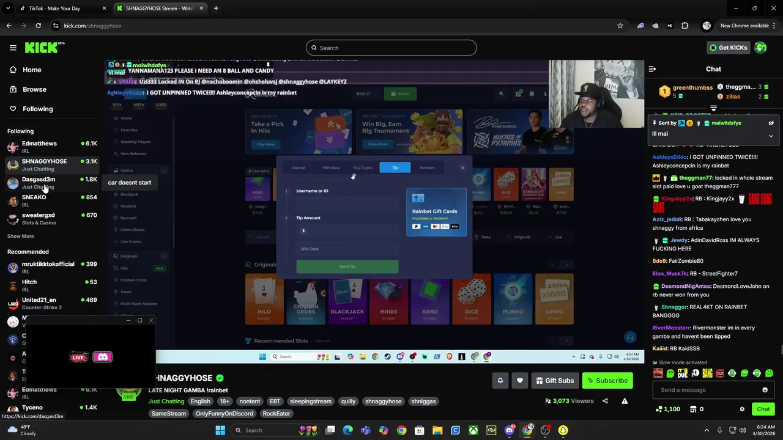Open Windows taskbar search
Screen dimensions: 783x440
(x=275, y=430)
